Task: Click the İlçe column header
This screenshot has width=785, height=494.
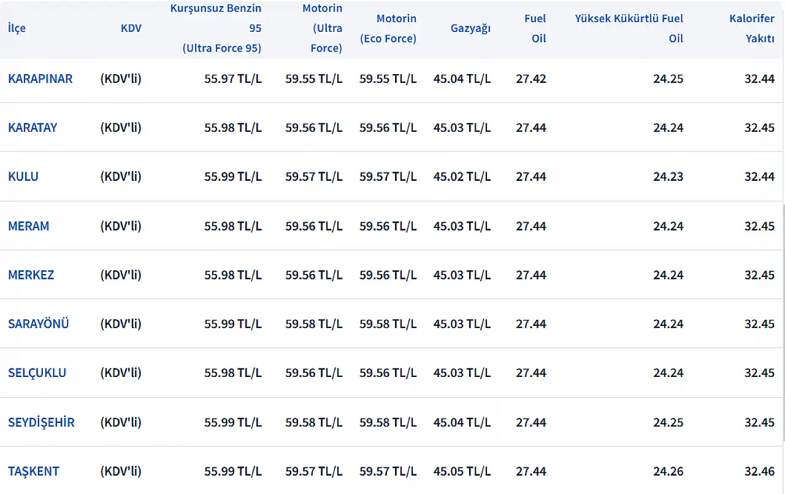Action: tap(17, 28)
